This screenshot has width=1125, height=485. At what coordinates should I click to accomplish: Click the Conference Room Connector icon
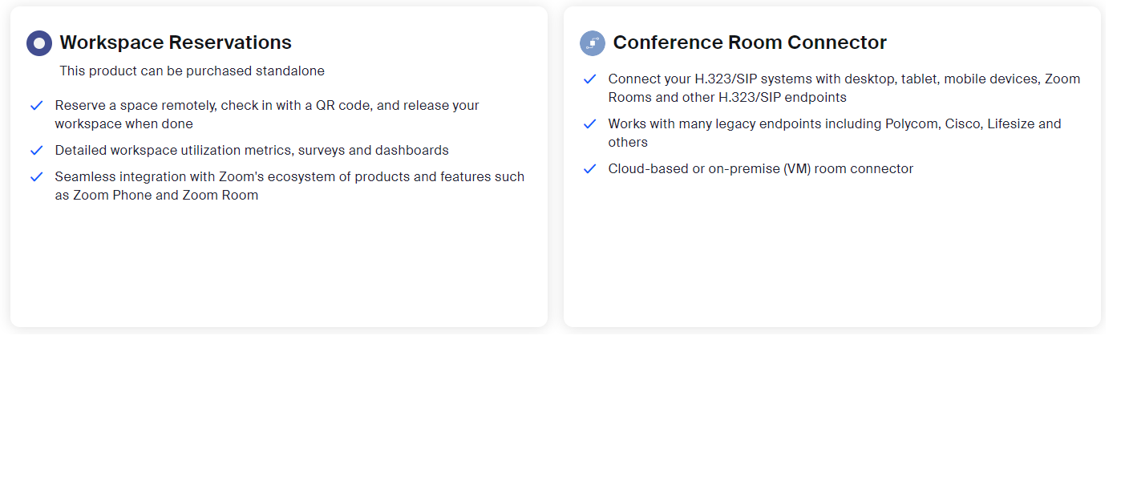593,43
